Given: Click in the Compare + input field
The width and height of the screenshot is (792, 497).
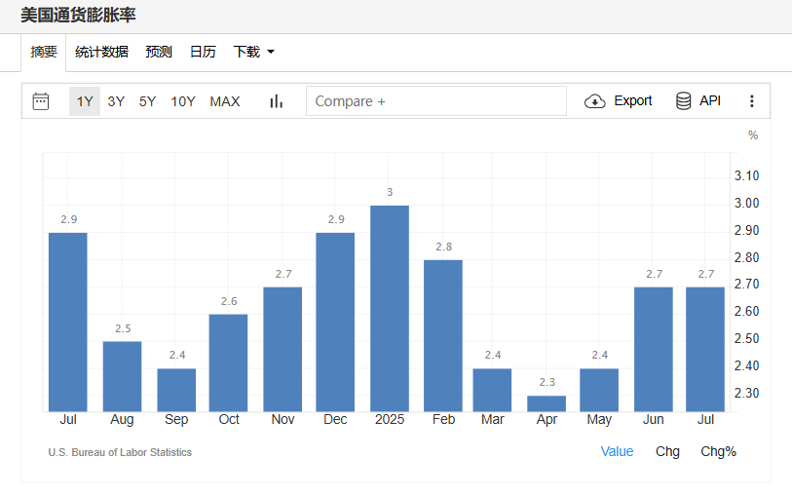Looking at the screenshot, I should coord(435,101).
